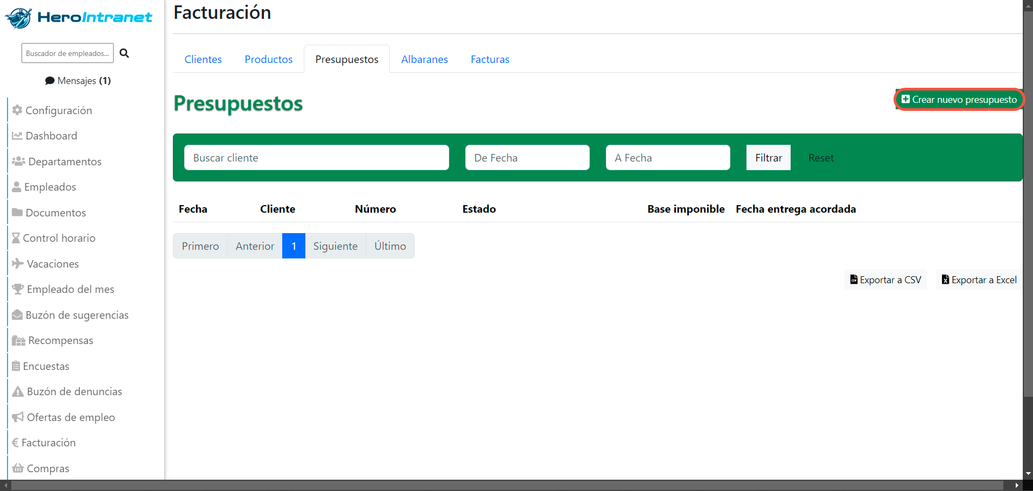Focus the Buscador de empleados field
The width and height of the screenshot is (1033, 491).
point(67,53)
